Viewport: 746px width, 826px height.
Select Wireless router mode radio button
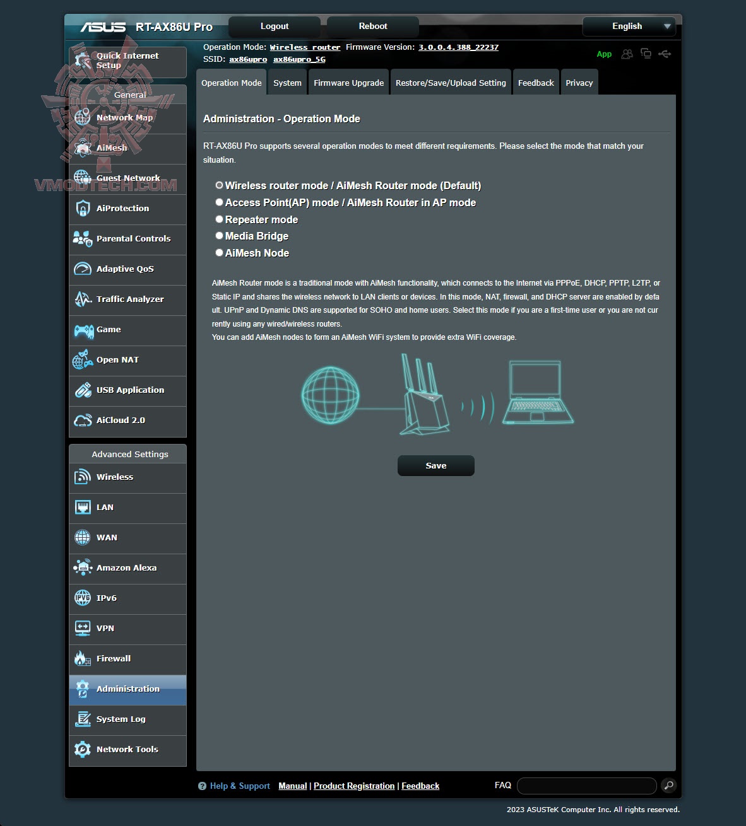pyautogui.click(x=219, y=185)
